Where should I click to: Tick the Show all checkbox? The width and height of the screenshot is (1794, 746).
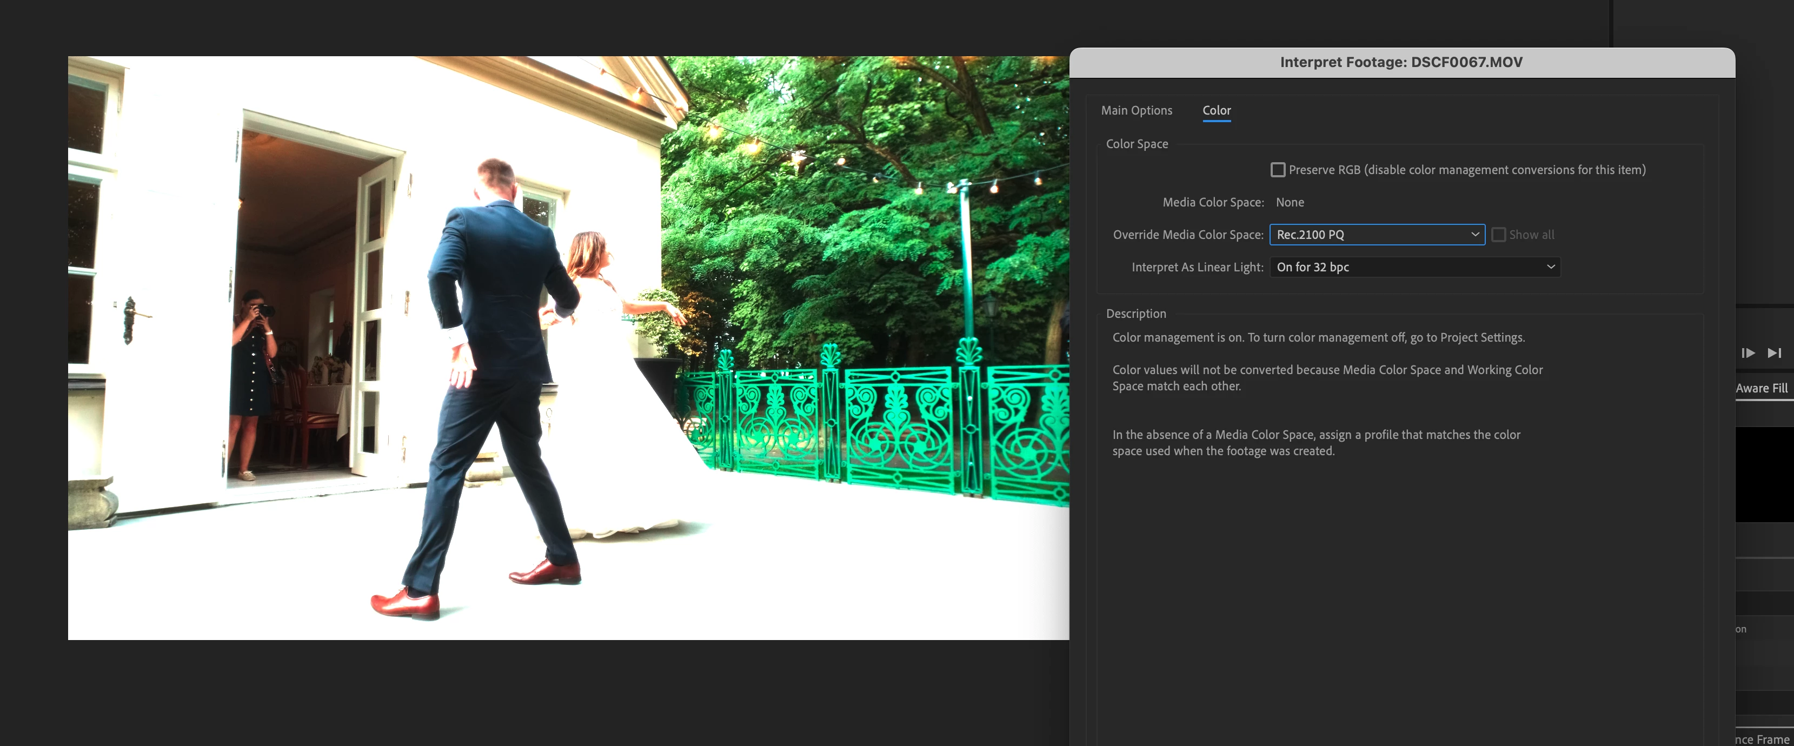(1498, 235)
